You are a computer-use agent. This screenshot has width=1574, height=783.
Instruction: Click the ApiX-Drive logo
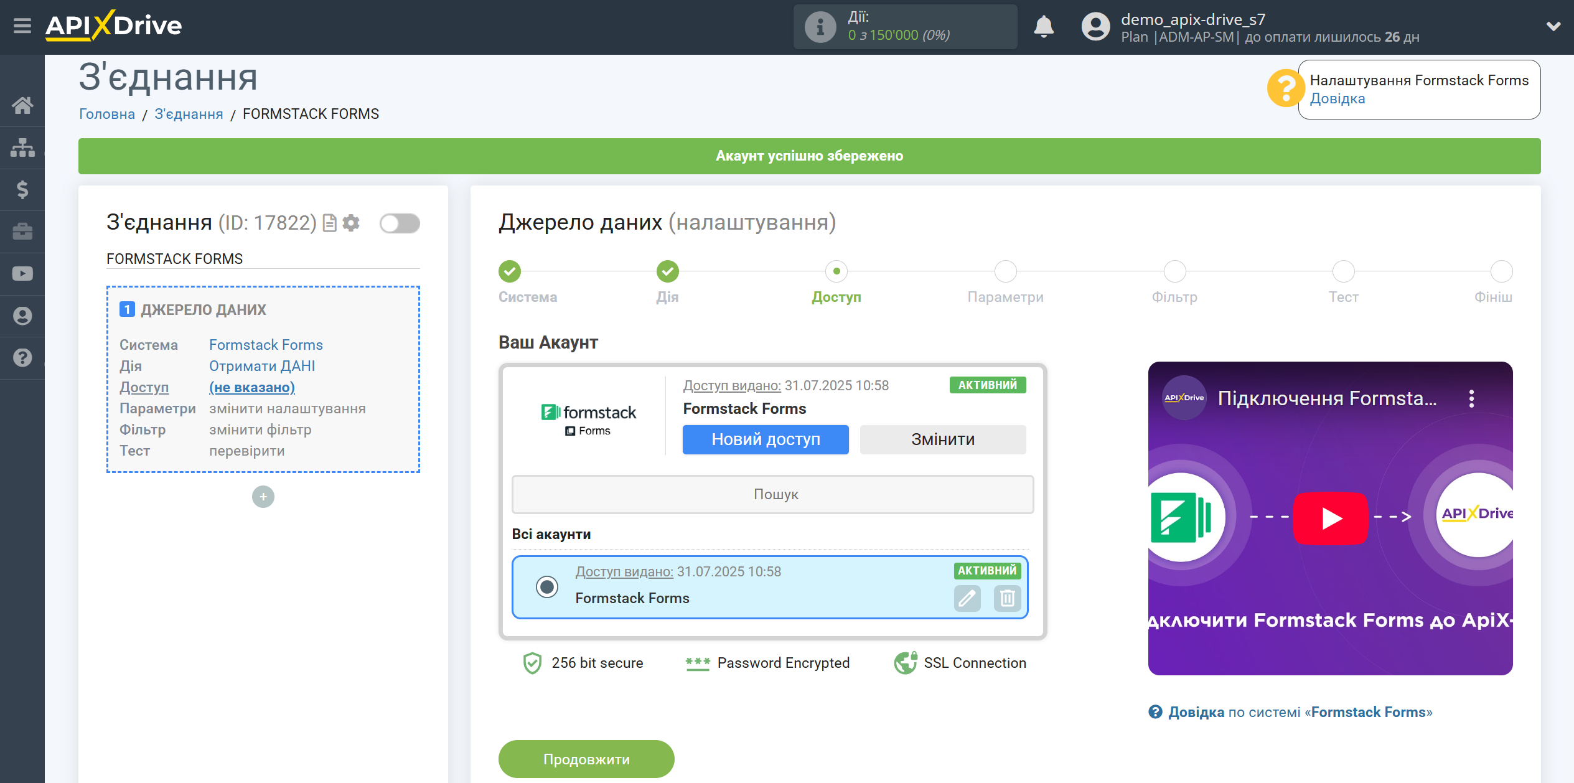pos(114,26)
